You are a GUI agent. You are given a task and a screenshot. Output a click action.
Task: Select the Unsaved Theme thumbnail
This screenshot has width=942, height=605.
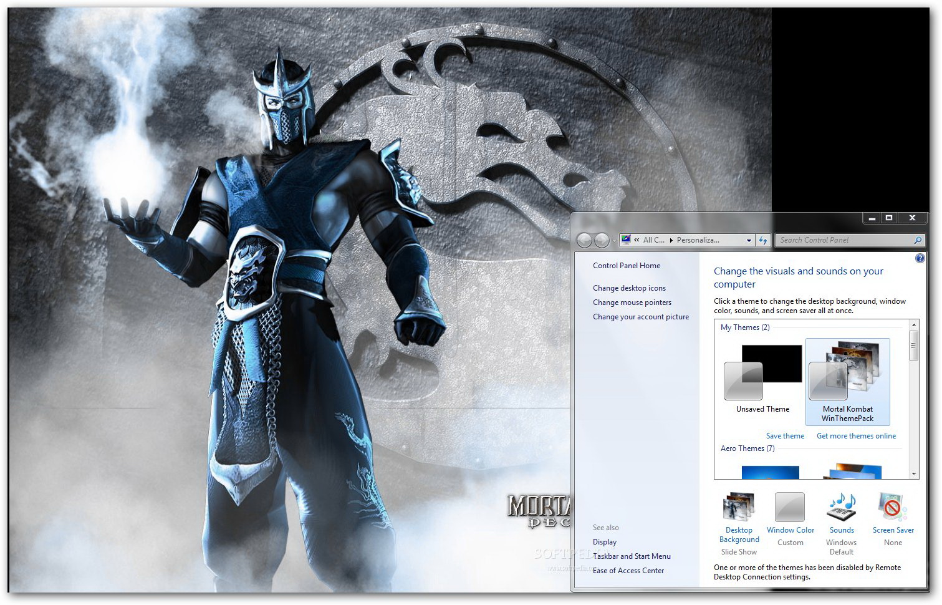pyautogui.click(x=762, y=372)
